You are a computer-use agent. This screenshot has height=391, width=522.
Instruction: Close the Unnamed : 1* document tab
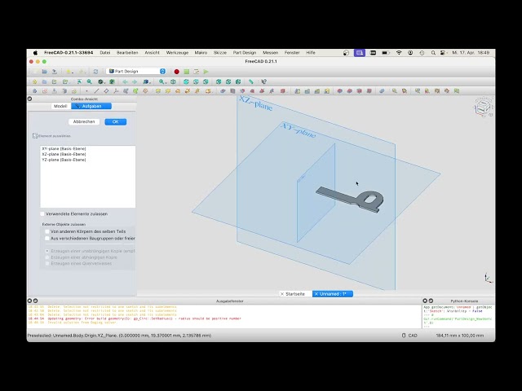[x=316, y=294]
